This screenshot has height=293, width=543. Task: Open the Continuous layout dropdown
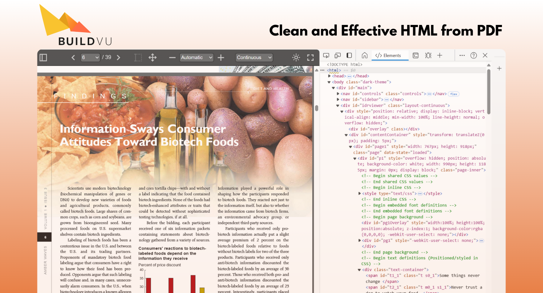pos(254,58)
